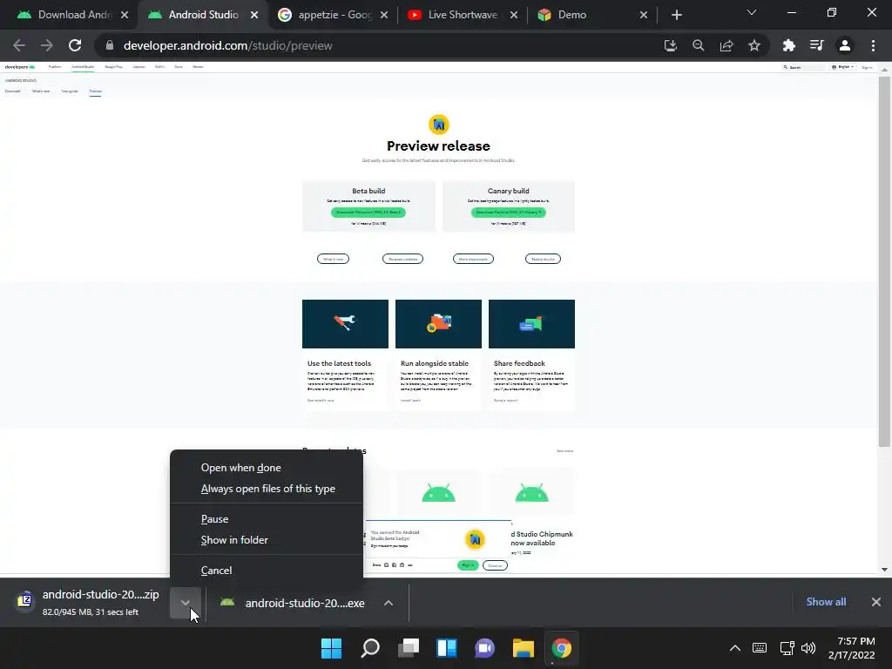Show hidden system tray icons
The image size is (892, 669).
(x=735, y=648)
